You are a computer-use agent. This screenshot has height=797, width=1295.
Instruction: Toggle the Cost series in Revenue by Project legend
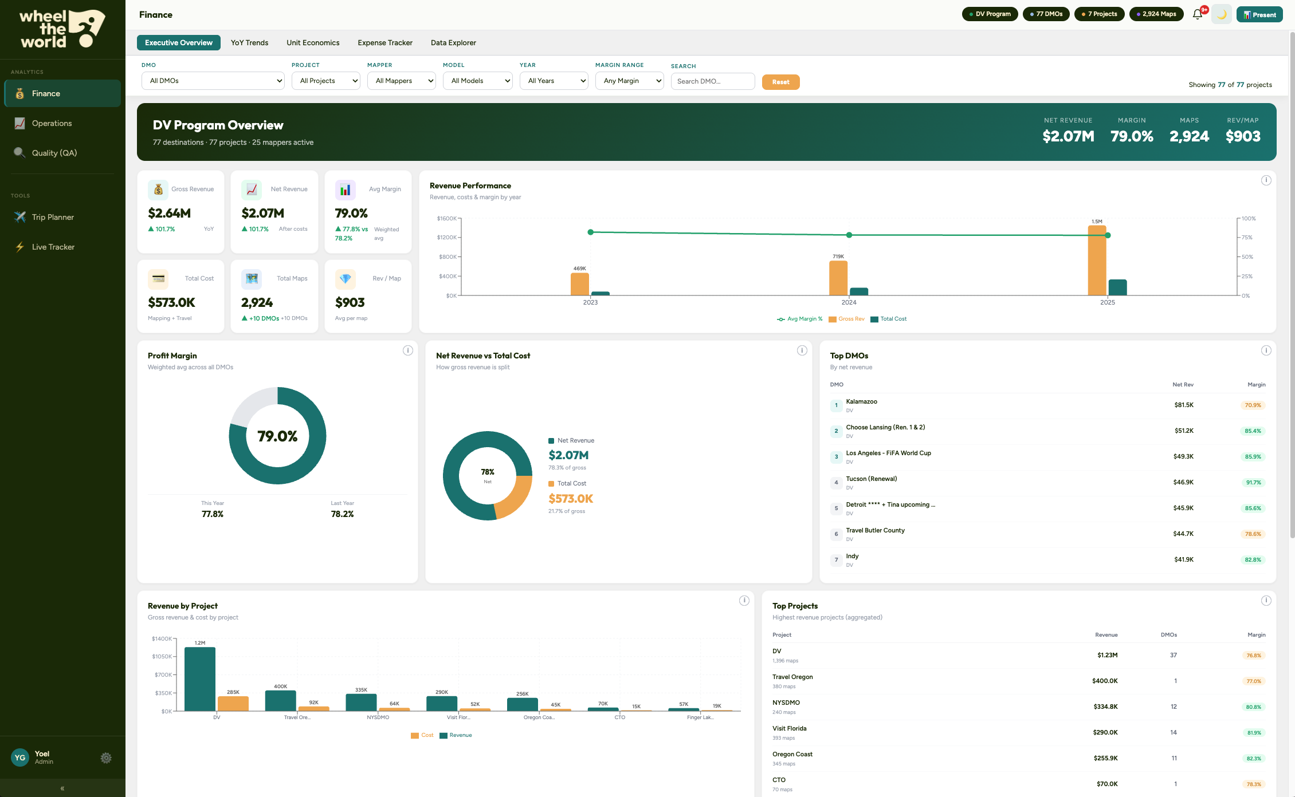coord(422,735)
